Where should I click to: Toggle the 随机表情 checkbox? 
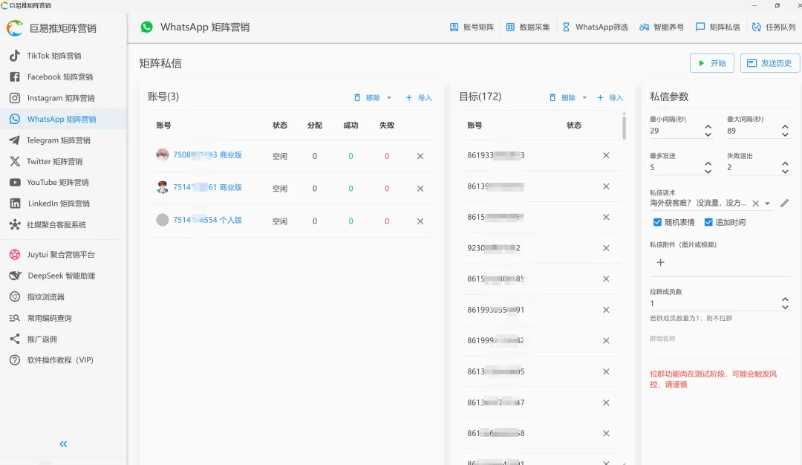pyautogui.click(x=657, y=222)
